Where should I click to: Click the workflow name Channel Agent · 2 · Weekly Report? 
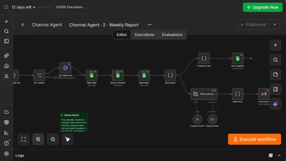pyautogui.click(x=104, y=25)
